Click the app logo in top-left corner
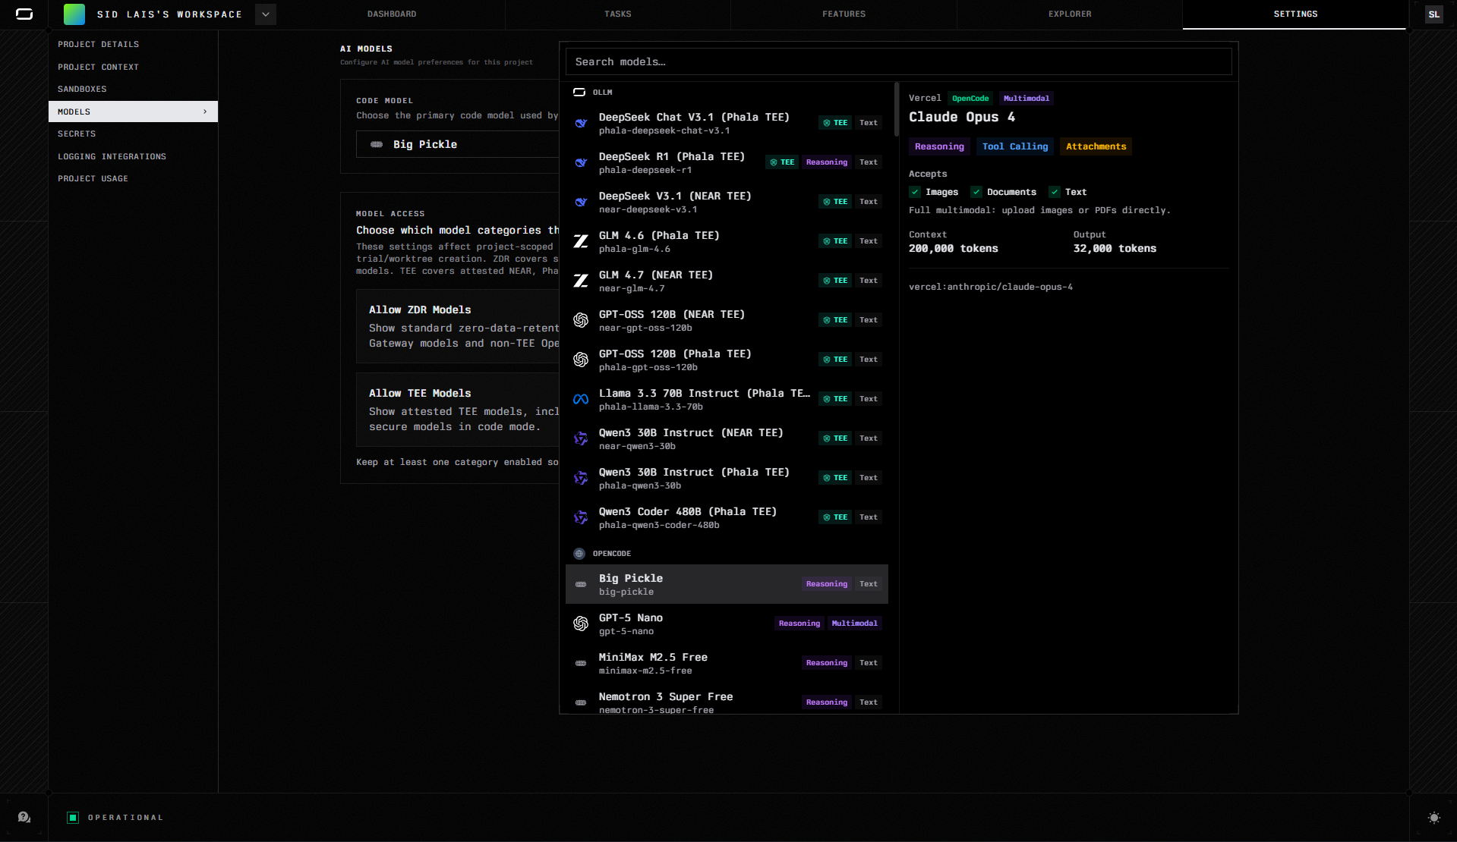The height and width of the screenshot is (842, 1457). [x=24, y=14]
